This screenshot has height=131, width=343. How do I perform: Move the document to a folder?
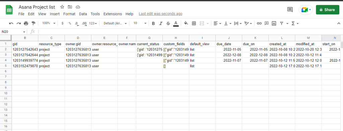(70, 7)
